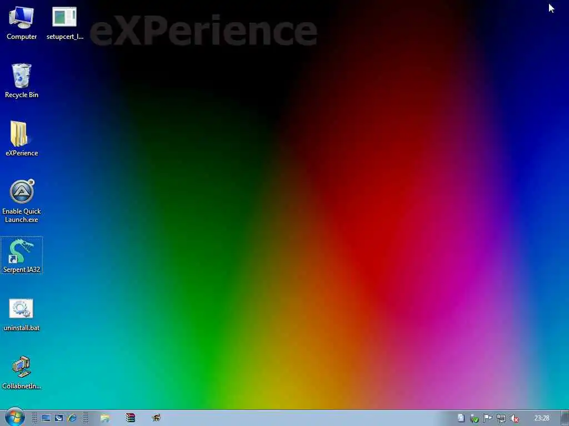Click the muted volume speaker icon
The width and height of the screenshot is (569, 426).
click(514, 419)
